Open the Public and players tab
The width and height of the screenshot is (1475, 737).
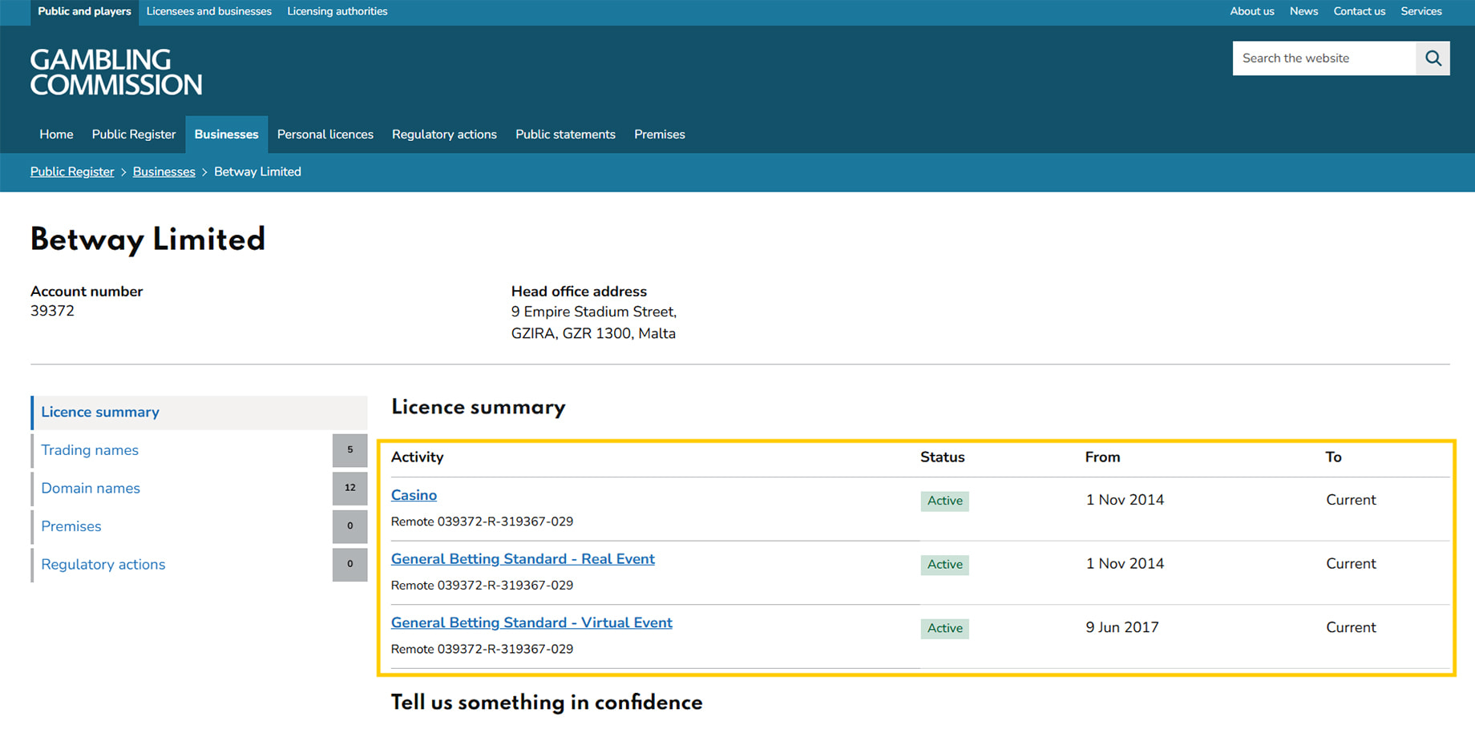[84, 12]
